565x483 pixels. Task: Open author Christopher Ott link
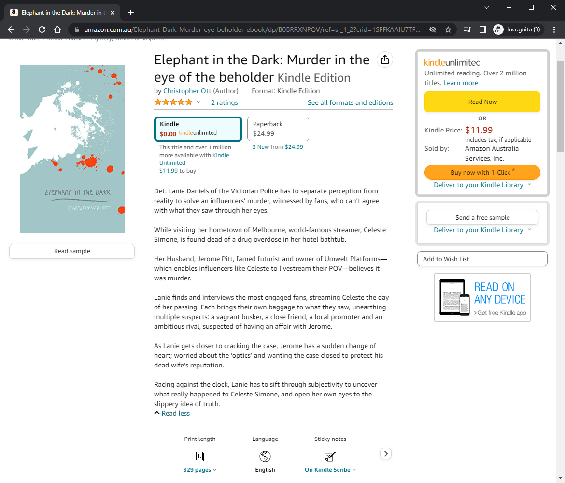(x=187, y=91)
